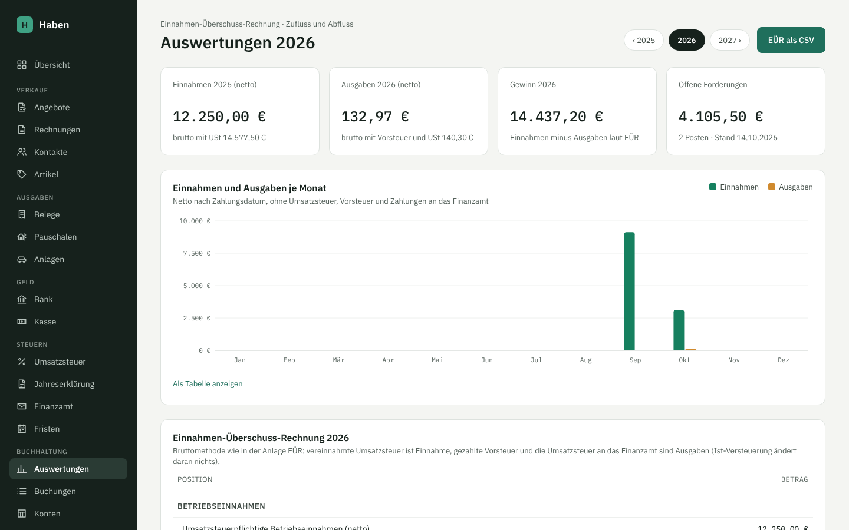
Task: Click the Umsatzsteuer percent icon
Action: 22,362
